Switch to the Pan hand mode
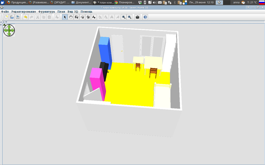 (x=71, y=17)
